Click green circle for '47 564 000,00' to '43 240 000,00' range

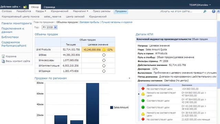tap(143, 101)
